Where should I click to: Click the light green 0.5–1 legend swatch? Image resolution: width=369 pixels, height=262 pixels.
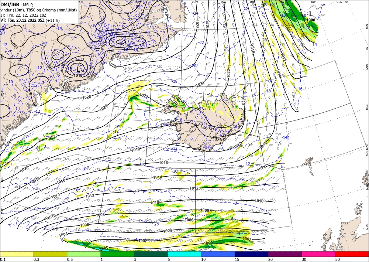[84, 254]
